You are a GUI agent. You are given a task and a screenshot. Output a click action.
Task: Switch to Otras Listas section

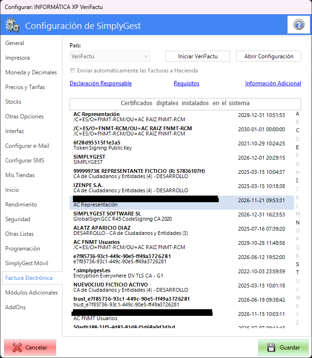pos(19,234)
